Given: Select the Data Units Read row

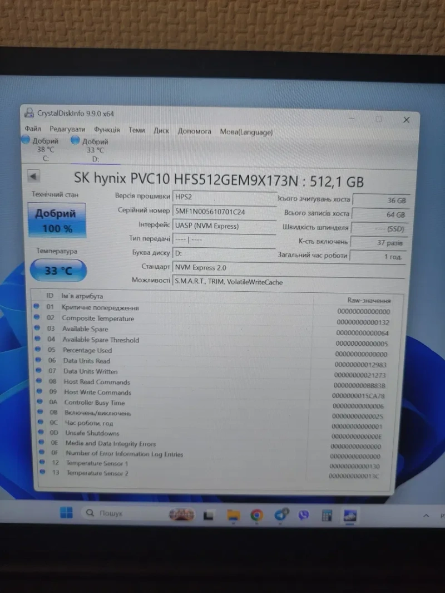Looking at the screenshot, I should tap(211, 362).
